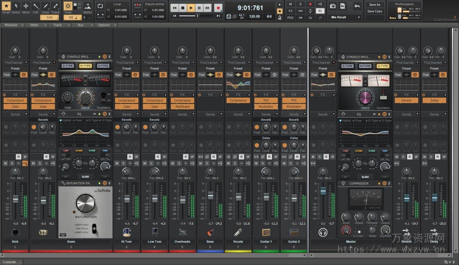Click the Save Copy button

(x=374, y=11)
